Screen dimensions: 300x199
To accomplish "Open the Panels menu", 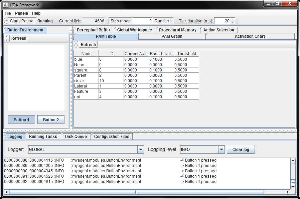I will 21,13.
